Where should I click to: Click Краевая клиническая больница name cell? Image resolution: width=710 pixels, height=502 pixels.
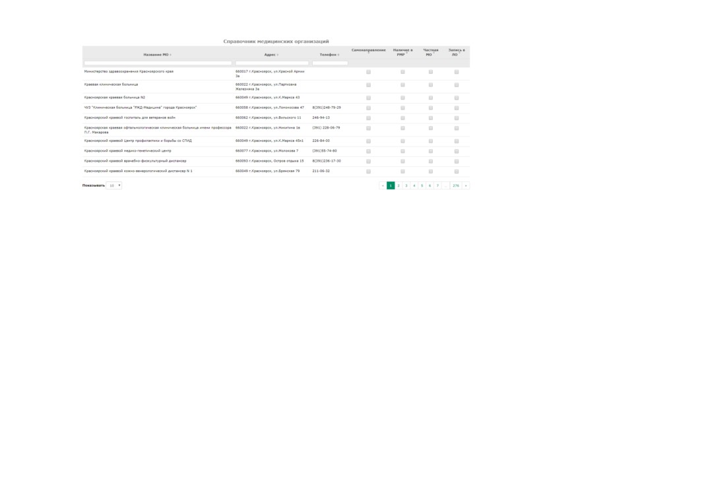point(111,84)
